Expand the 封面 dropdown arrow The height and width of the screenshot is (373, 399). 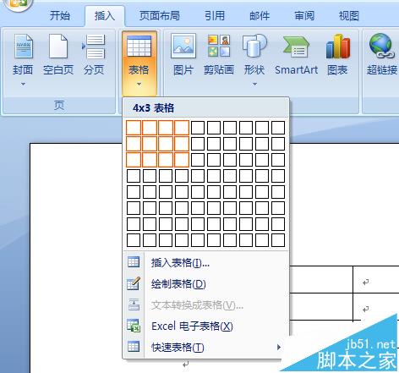click(23, 84)
